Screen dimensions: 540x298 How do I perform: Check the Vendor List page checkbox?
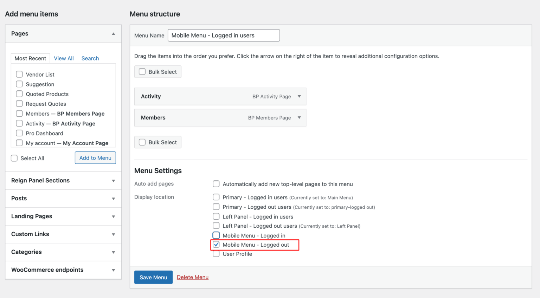[19, 74]
